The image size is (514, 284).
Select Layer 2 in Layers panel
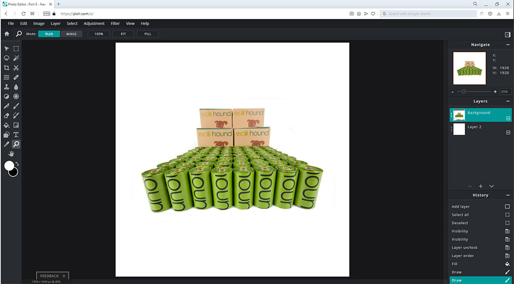[x=481, y=129]
